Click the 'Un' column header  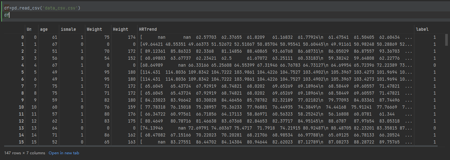click(29, 29)
